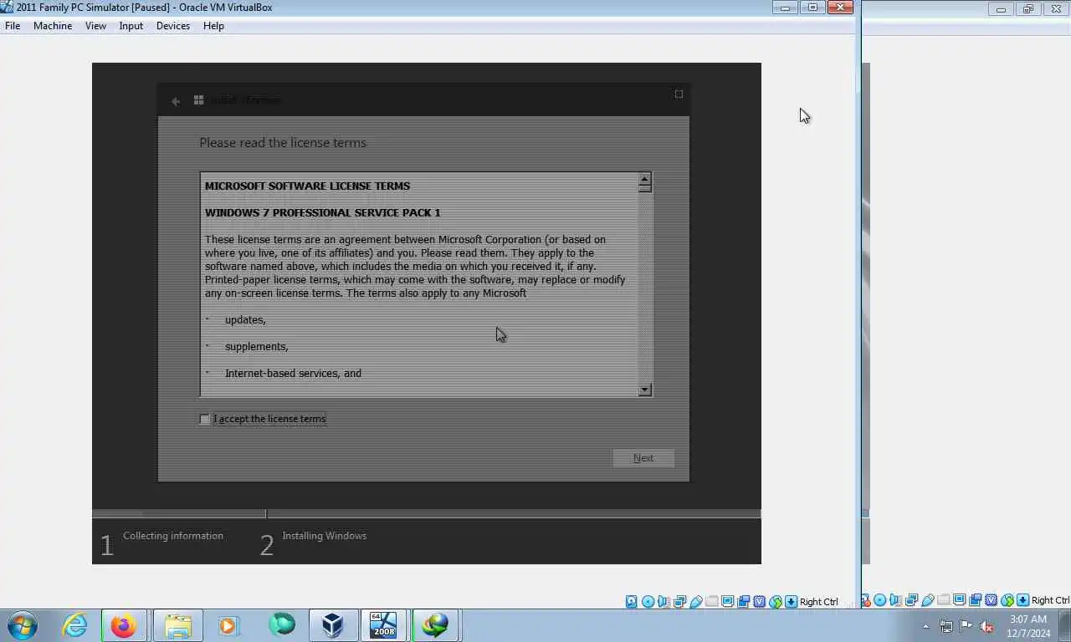The height and width of the screenshot is (642, 1071).
Task: Click the 'Collecting information' step label
Action: tap(173, 536)
